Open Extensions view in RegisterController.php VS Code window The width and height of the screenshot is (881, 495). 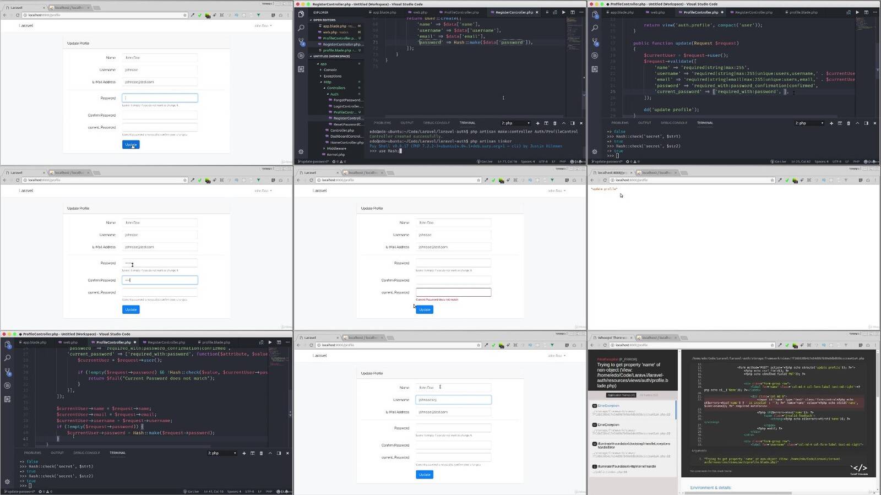point(301,69)
